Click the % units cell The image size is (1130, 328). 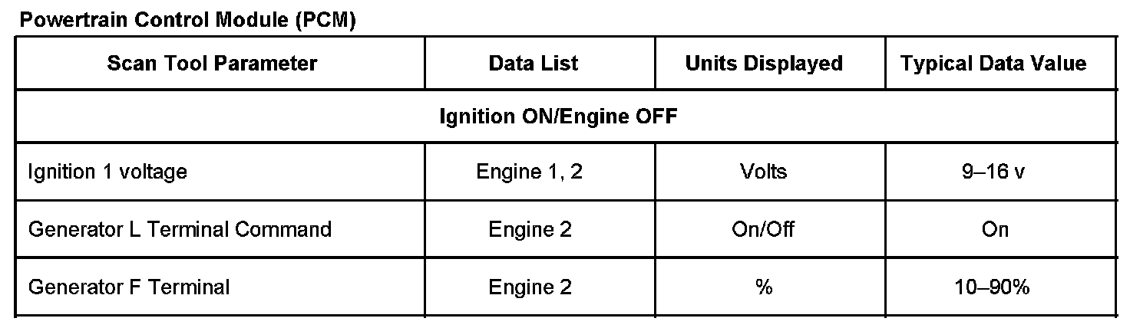[x=764, y=287]
